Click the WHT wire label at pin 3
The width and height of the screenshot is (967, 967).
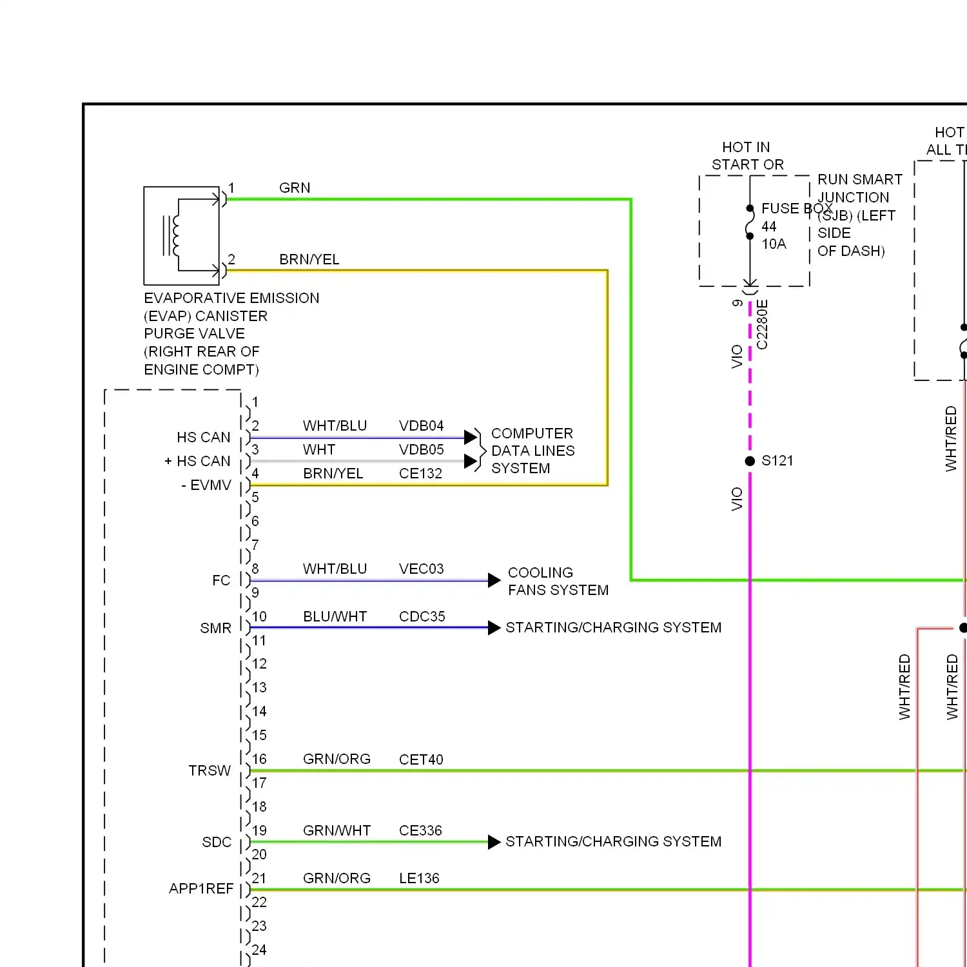319,450
